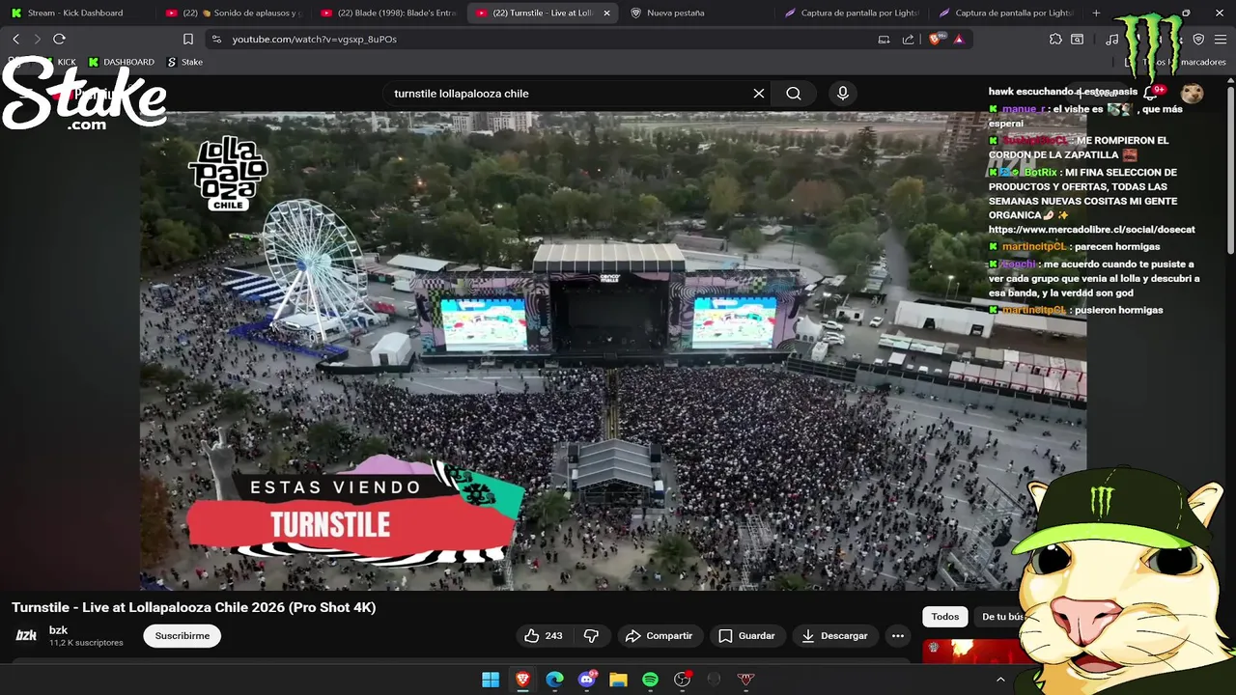Open the YouTube account avatar menu
The height and width of the screenshot is (695, 1236).
click(x=1193, y=93)
